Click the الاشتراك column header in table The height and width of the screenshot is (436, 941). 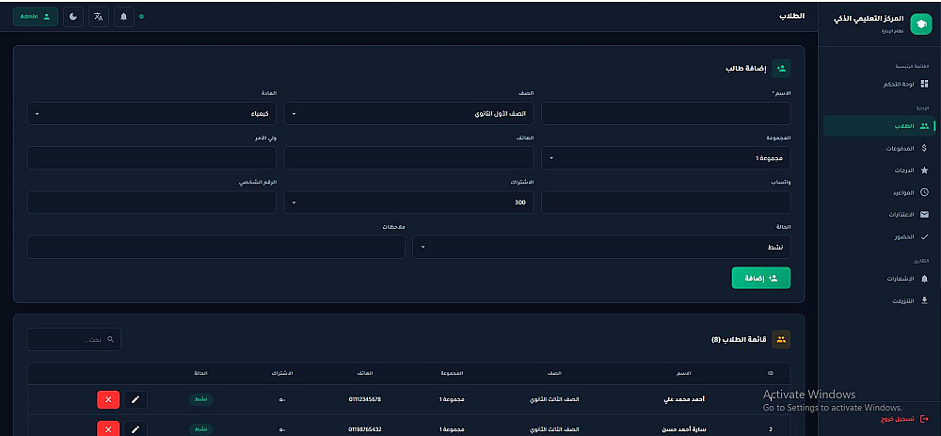(282, 373)
